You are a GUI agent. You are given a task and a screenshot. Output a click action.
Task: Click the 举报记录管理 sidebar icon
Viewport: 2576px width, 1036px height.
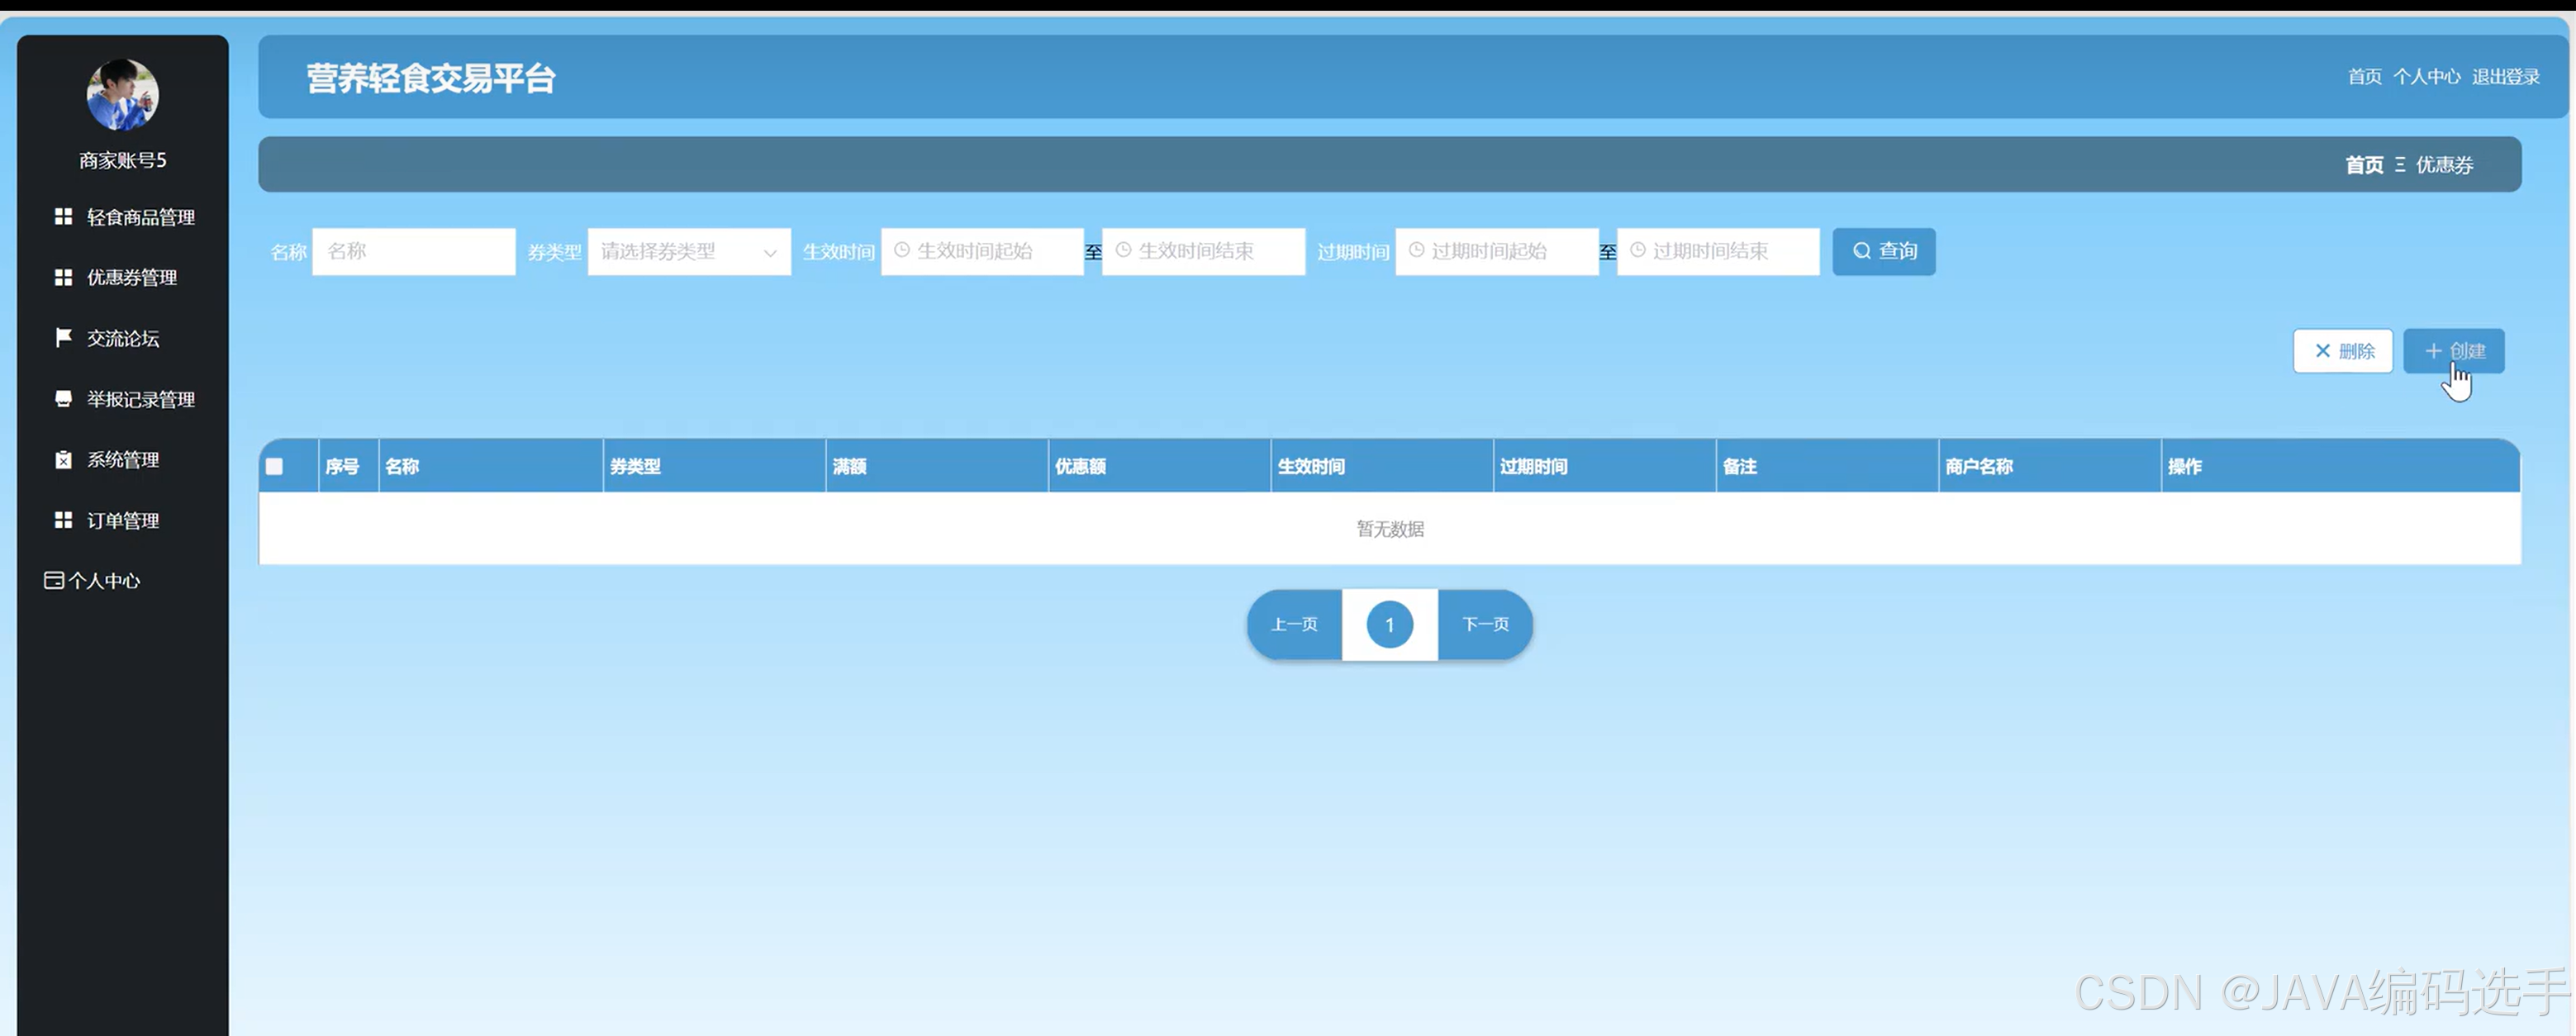pos(63,399)
